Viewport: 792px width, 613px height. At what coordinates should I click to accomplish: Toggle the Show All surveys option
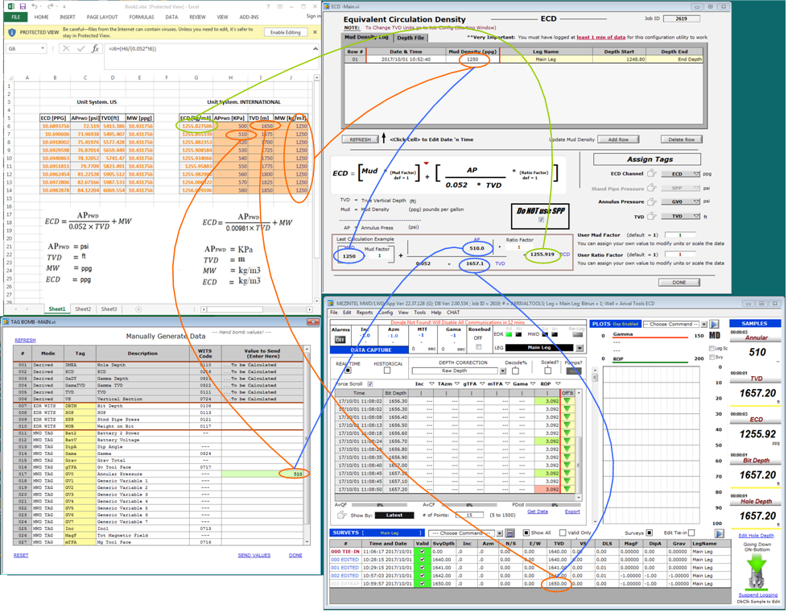[526, 532]
